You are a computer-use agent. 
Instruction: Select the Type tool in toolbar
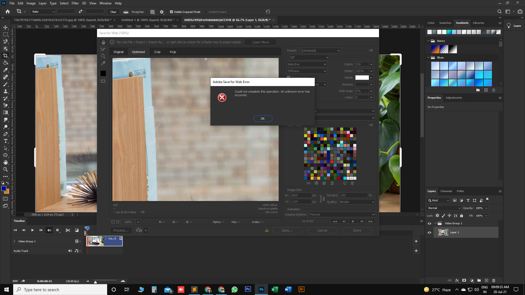coord(5,141)
